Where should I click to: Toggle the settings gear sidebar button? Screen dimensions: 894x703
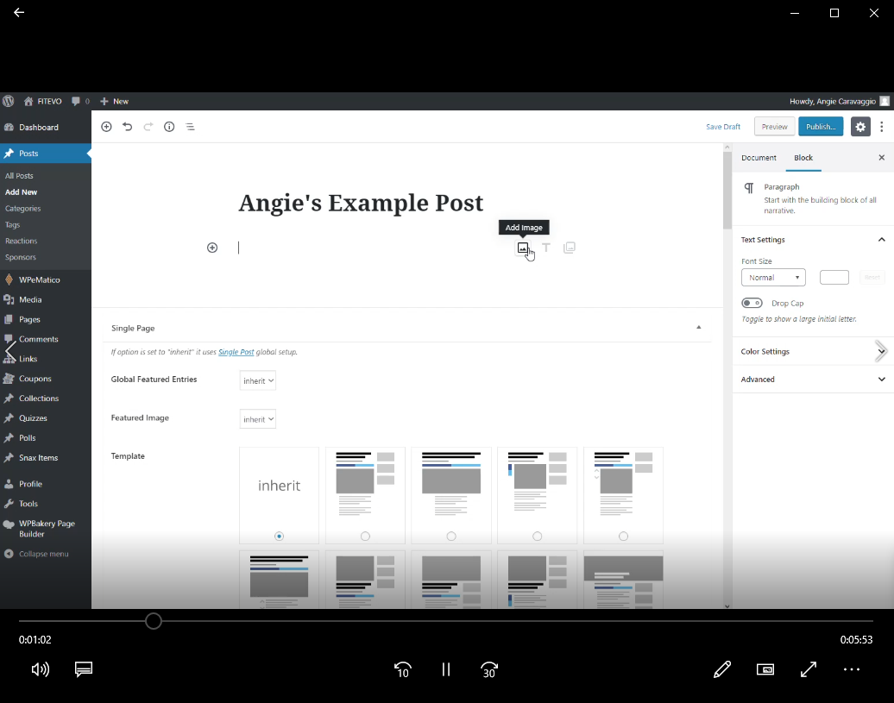[x=860, y=127]
